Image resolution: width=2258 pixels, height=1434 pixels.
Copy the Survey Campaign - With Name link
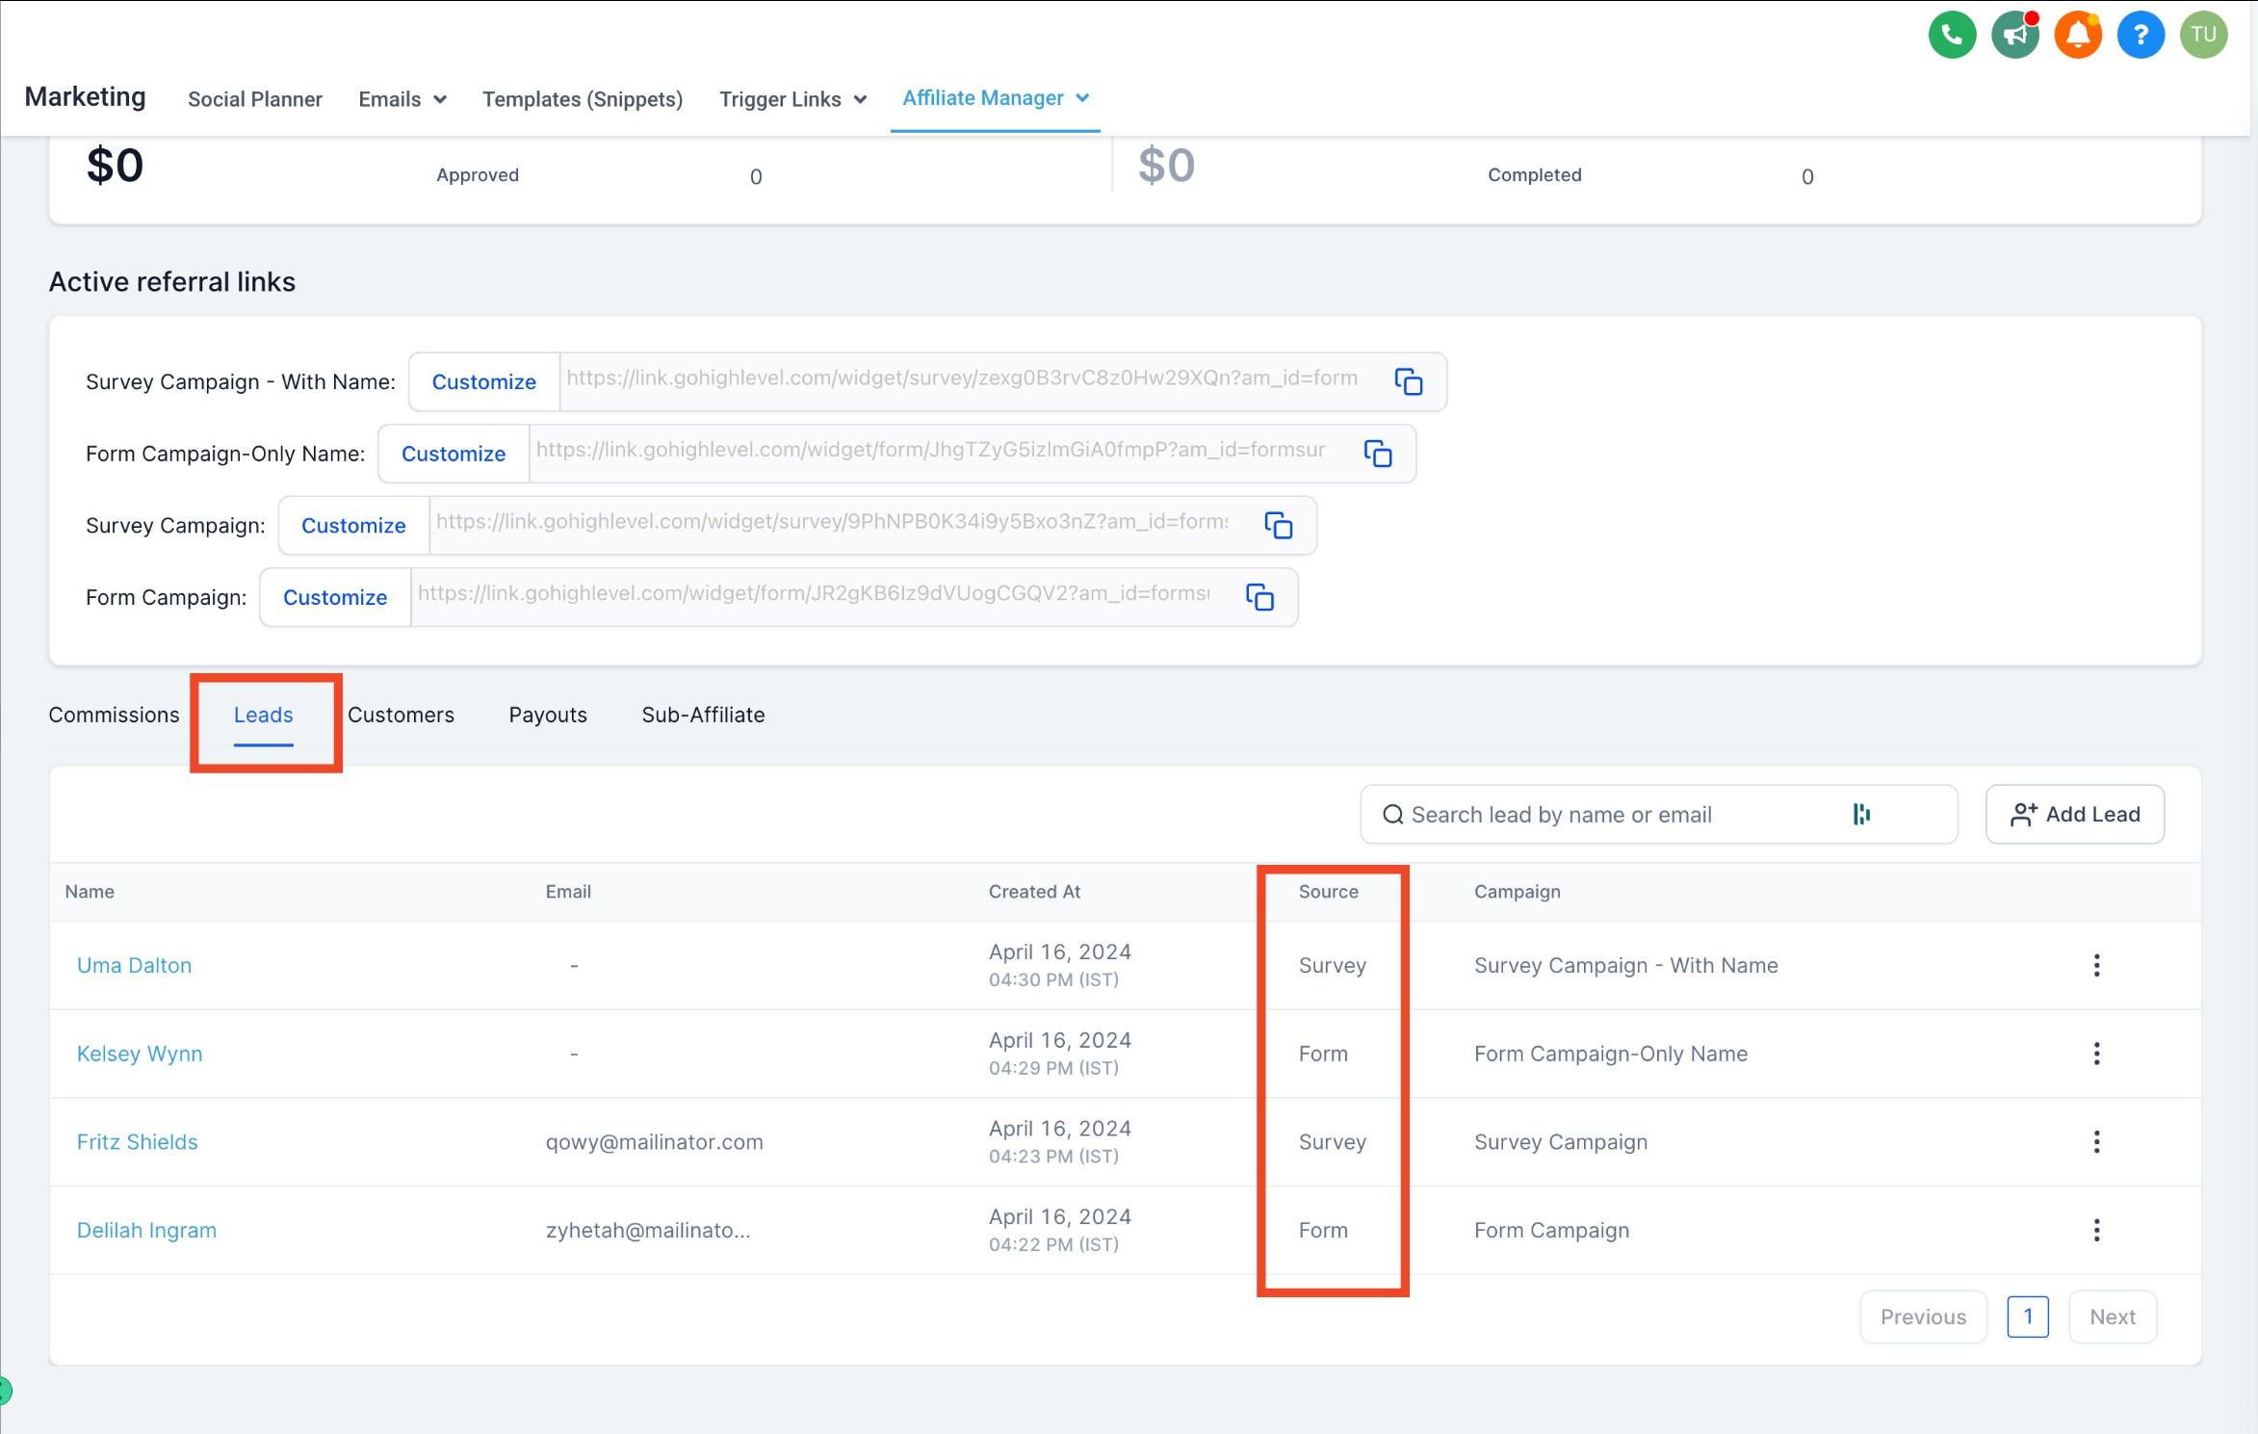tap(1409, 381)
